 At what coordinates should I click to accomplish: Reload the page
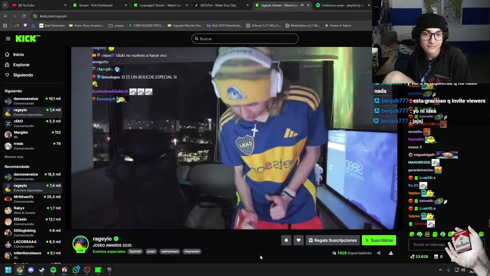pos(24,16)
